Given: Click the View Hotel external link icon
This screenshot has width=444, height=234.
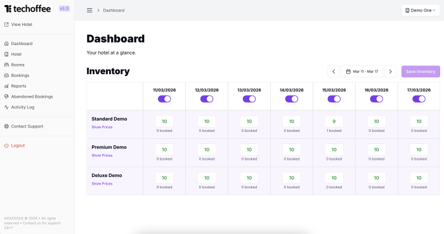Looking at the screenshot, I should click(x=6, y=24).
